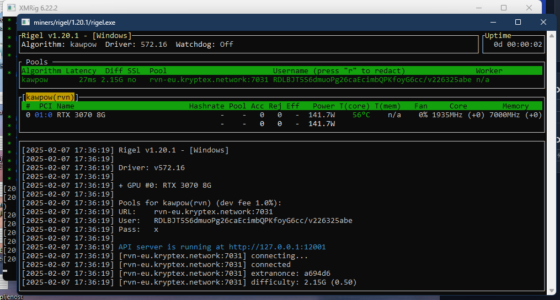Click the 'Username (press "r" to redact)' header
This screenshot has width=560, height=300.
pyautogui.click(x=339, y=71)
